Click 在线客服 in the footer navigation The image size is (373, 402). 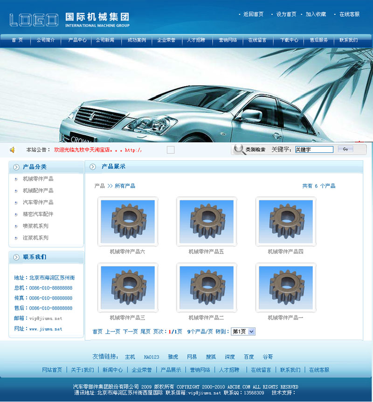tap(319, 370)
